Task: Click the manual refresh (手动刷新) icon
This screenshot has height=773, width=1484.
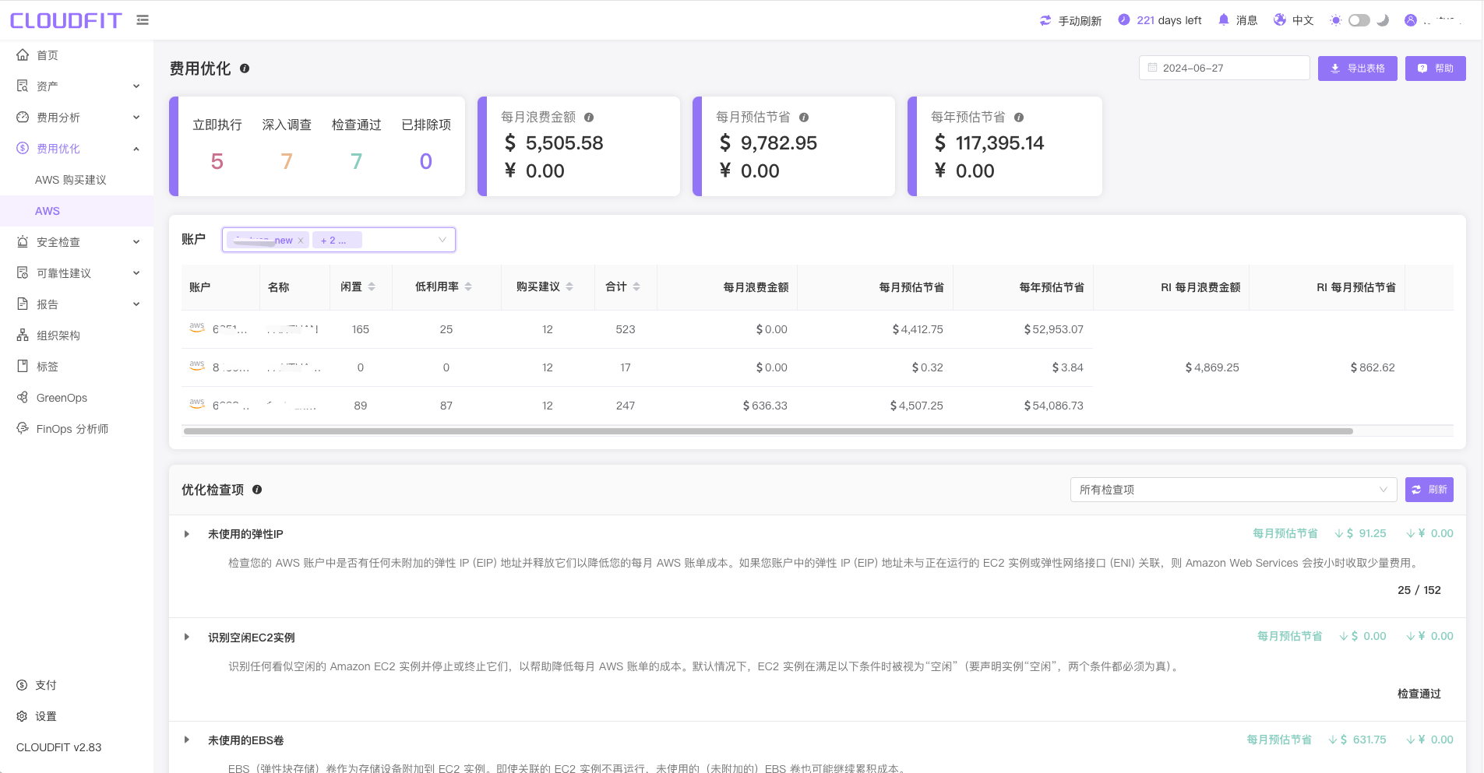Action: pyautogui.click(x=1045, y=20)
